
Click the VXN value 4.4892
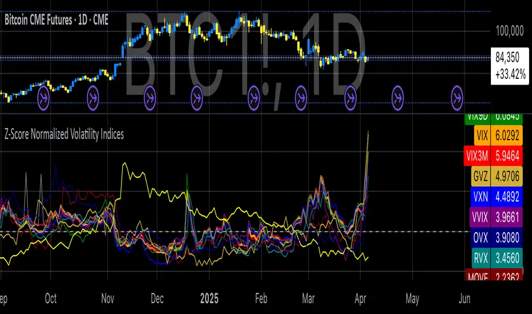point(507,196)
